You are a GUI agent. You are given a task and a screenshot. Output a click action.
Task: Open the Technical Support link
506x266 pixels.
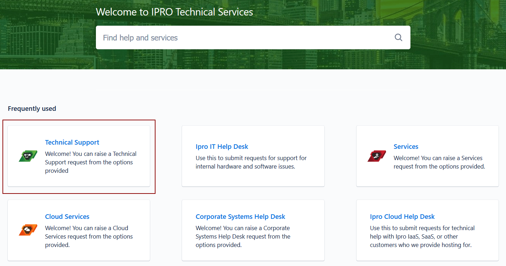click(72, 142)
